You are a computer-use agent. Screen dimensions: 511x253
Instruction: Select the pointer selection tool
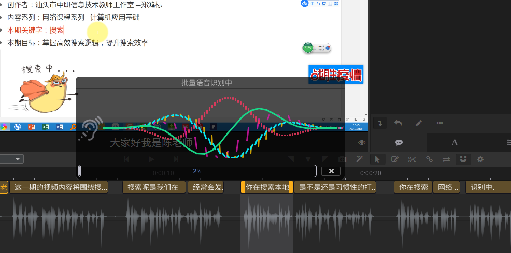click(377, 159)
